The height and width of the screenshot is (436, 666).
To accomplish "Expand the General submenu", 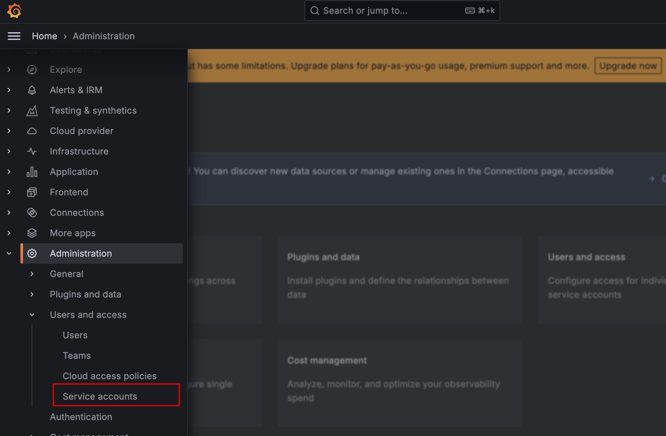I will click(x=32, y=274).
